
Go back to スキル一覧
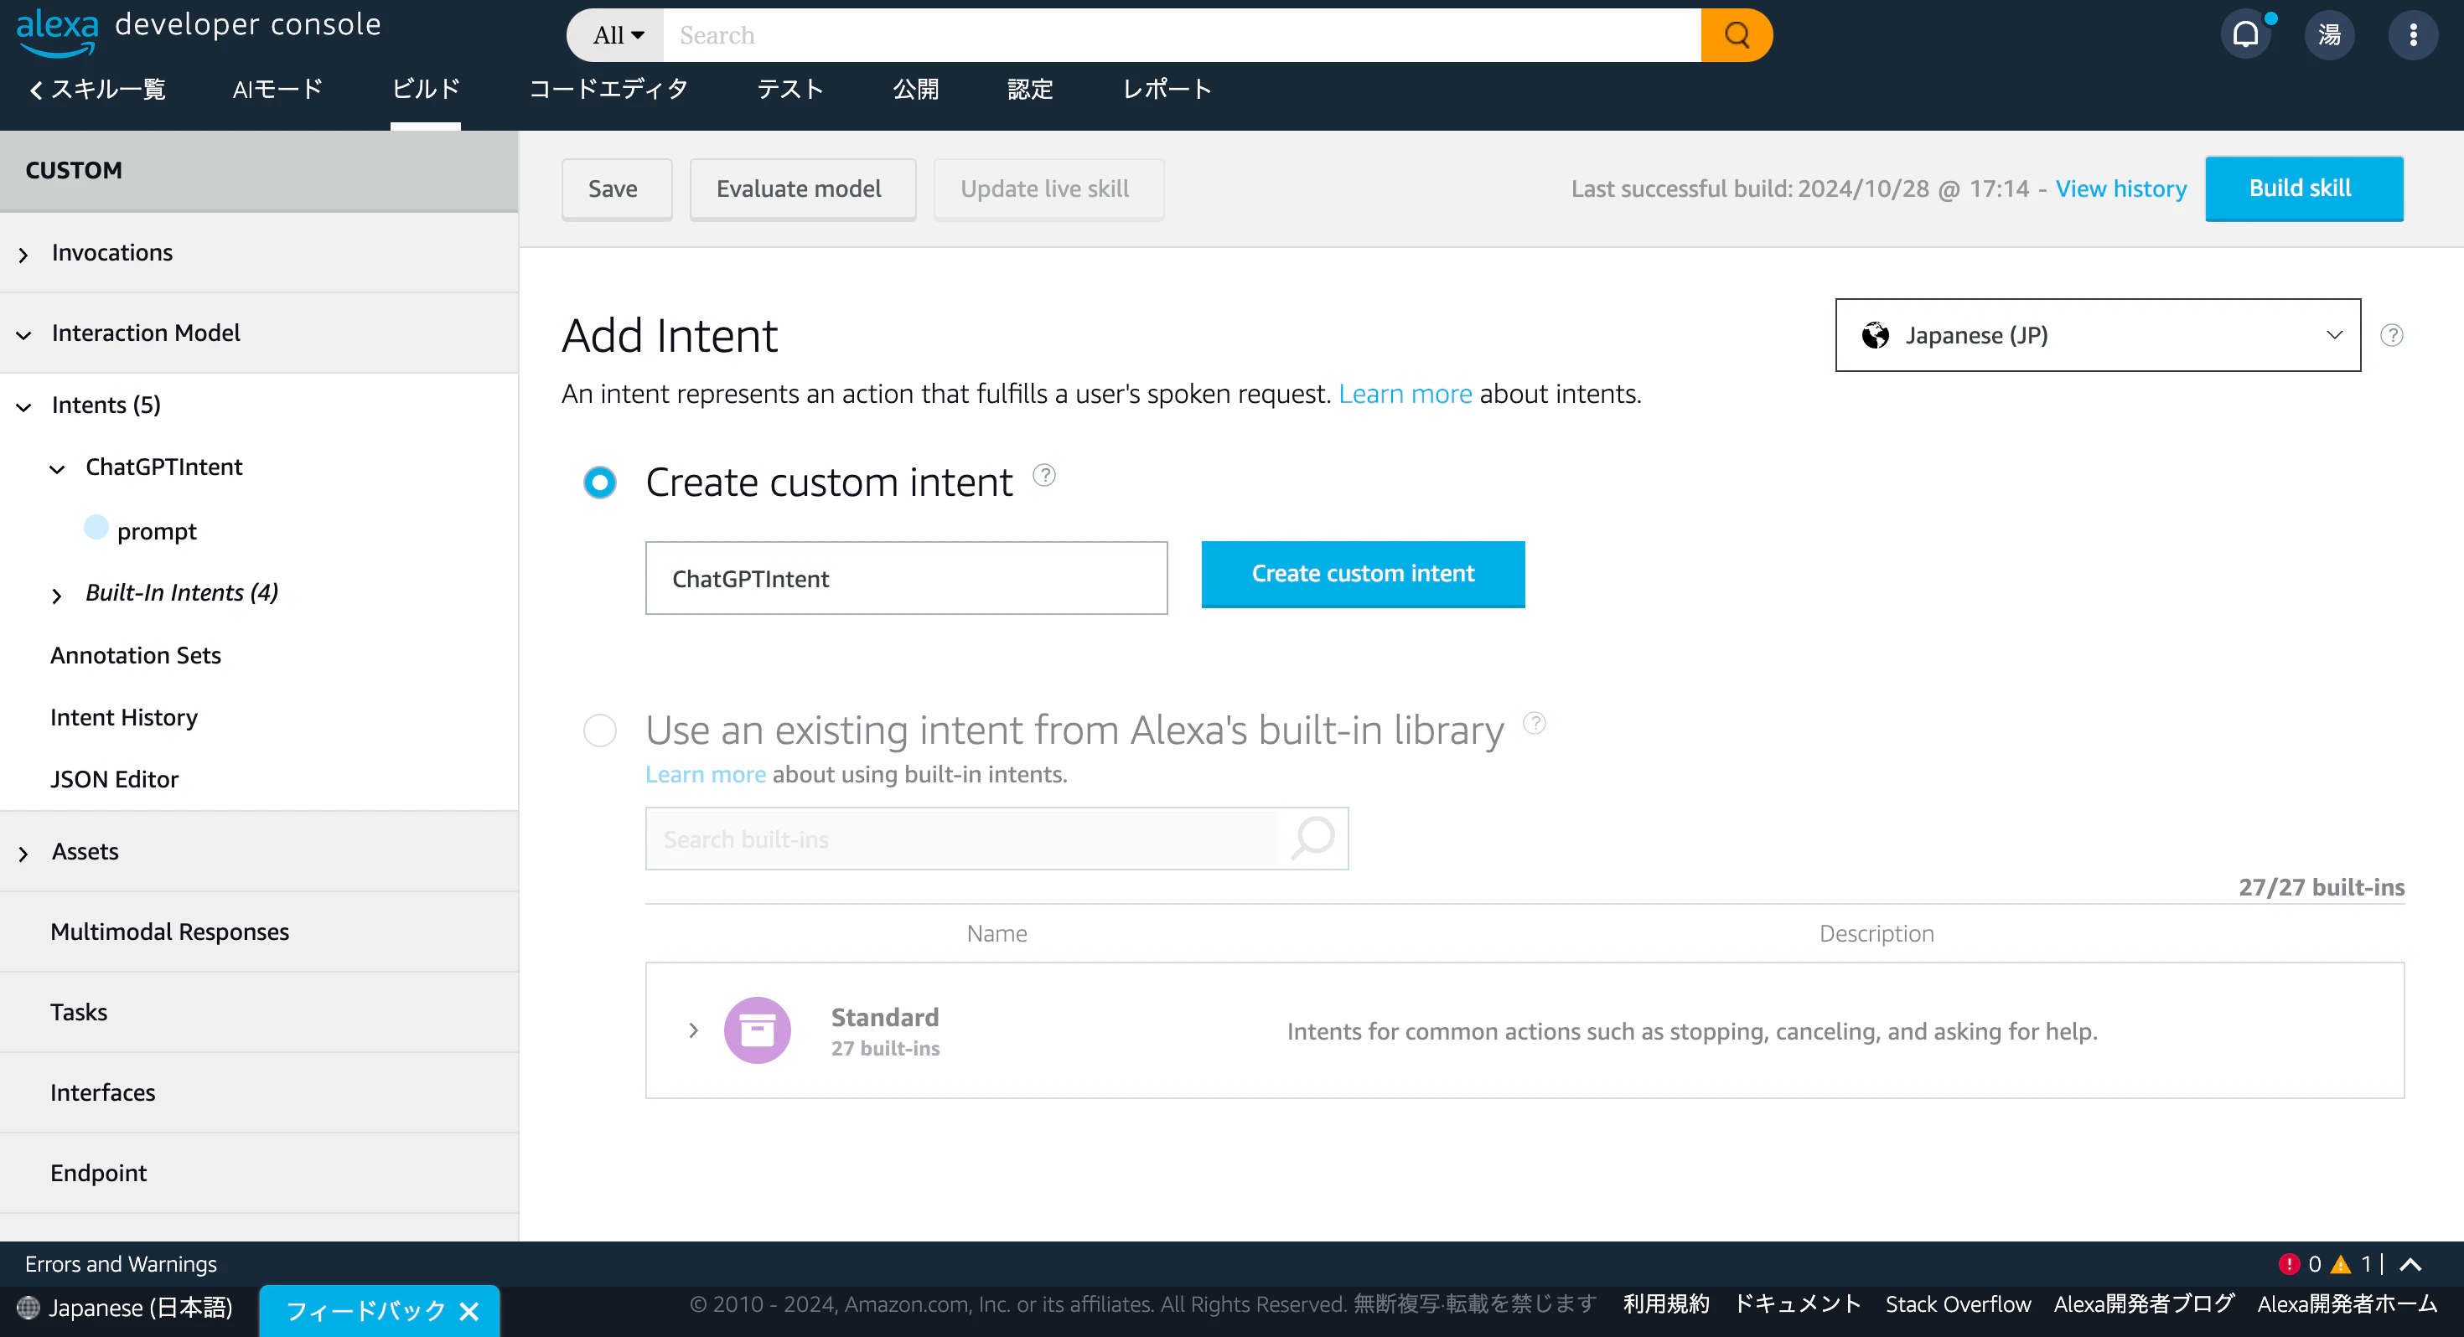click(96, 89)
